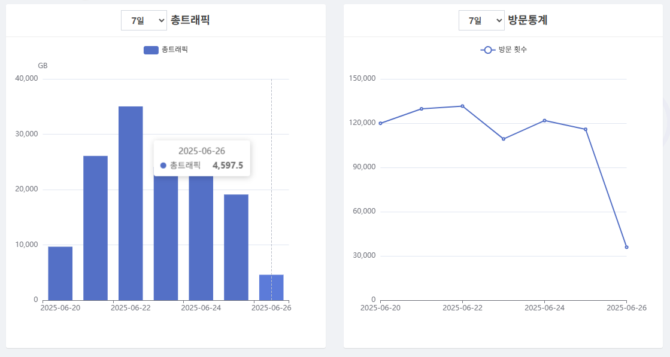Click the tallest bar for 2025-06-22
Screen dimensions: 670x357
[x=131, y=203]
